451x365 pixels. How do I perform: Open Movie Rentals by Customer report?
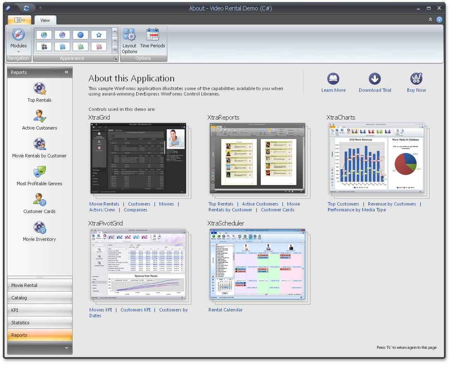tap(39, 148)
